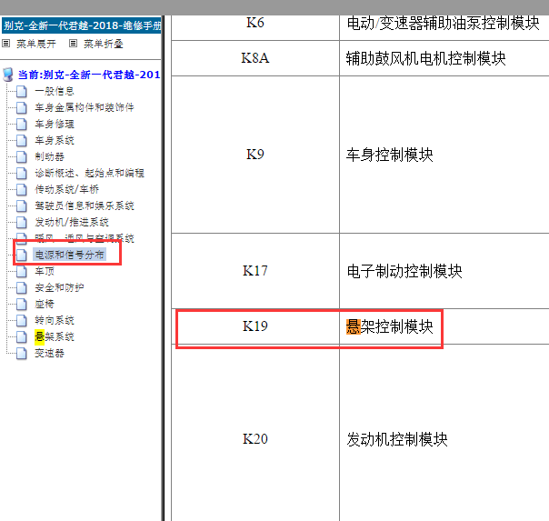Click the K9 table cell
Image resolution: width=549 pixels, height=521 pixels.
(255, 155)
